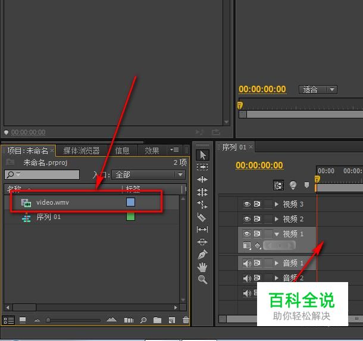Click the video.wmv clip icon
Screen dimensions: 363x341
click(26, 203)
